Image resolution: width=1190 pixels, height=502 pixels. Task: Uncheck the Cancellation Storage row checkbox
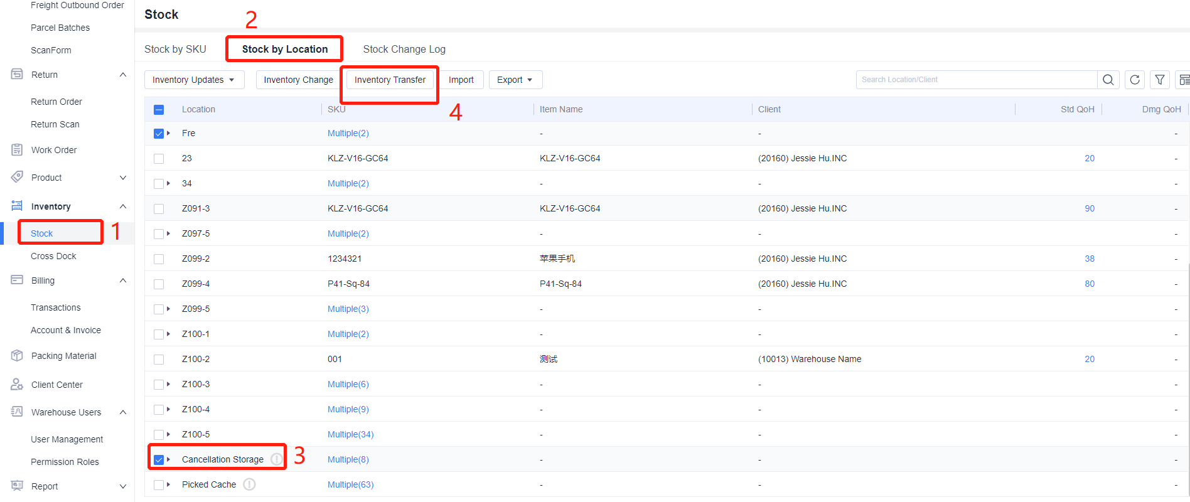click(x=159, y=460)
